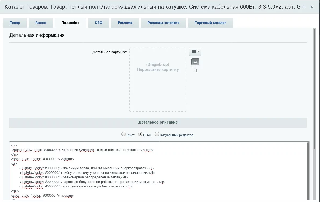Screen dimensions: 320x202
Task: Switch to Визуальный редактор mode
Action: [x=157, y=134]
